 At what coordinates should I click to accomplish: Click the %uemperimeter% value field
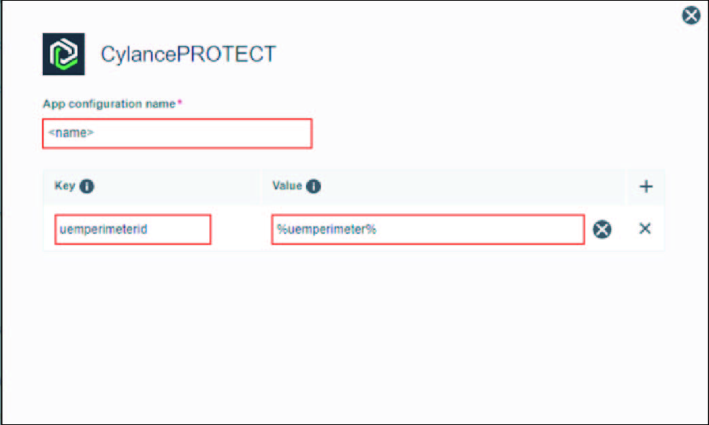(428, 230)
